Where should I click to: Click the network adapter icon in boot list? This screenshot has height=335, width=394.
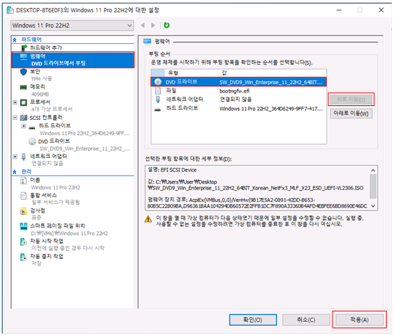(158, 99)
